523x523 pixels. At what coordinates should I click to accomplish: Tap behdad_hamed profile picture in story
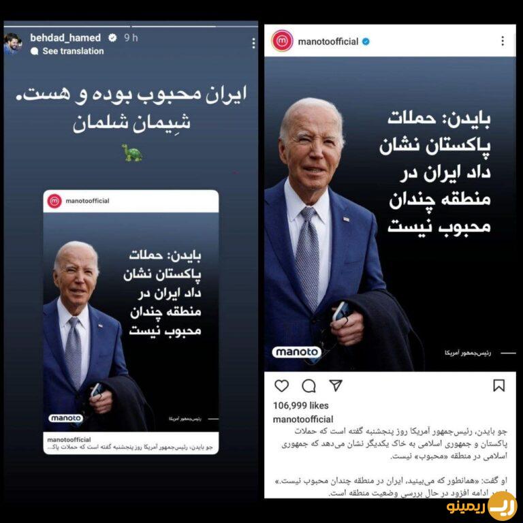[13, 44]
